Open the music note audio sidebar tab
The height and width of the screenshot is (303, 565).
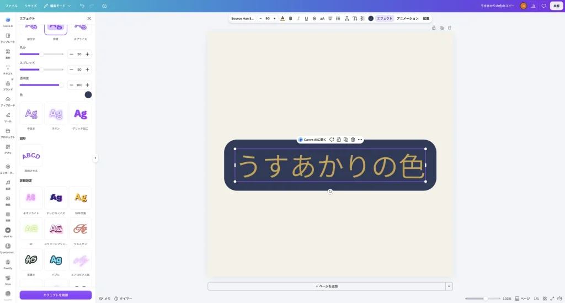(x=8, y=184)
